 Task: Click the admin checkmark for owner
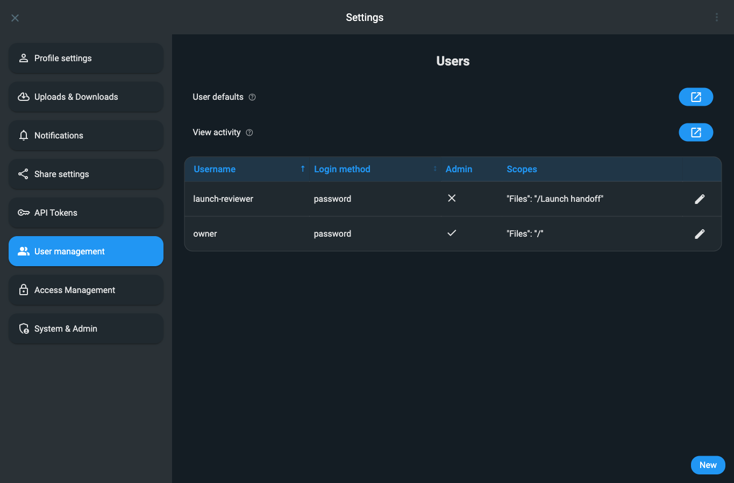tap(452, 233)
